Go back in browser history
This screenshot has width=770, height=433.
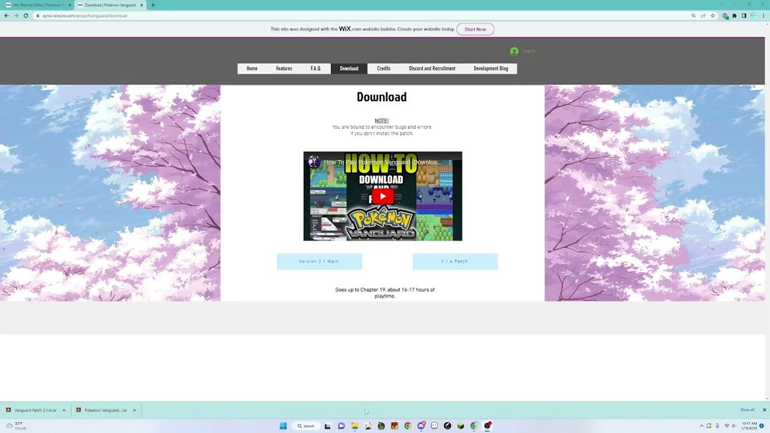pyautogui.click(x=7, y=16)
